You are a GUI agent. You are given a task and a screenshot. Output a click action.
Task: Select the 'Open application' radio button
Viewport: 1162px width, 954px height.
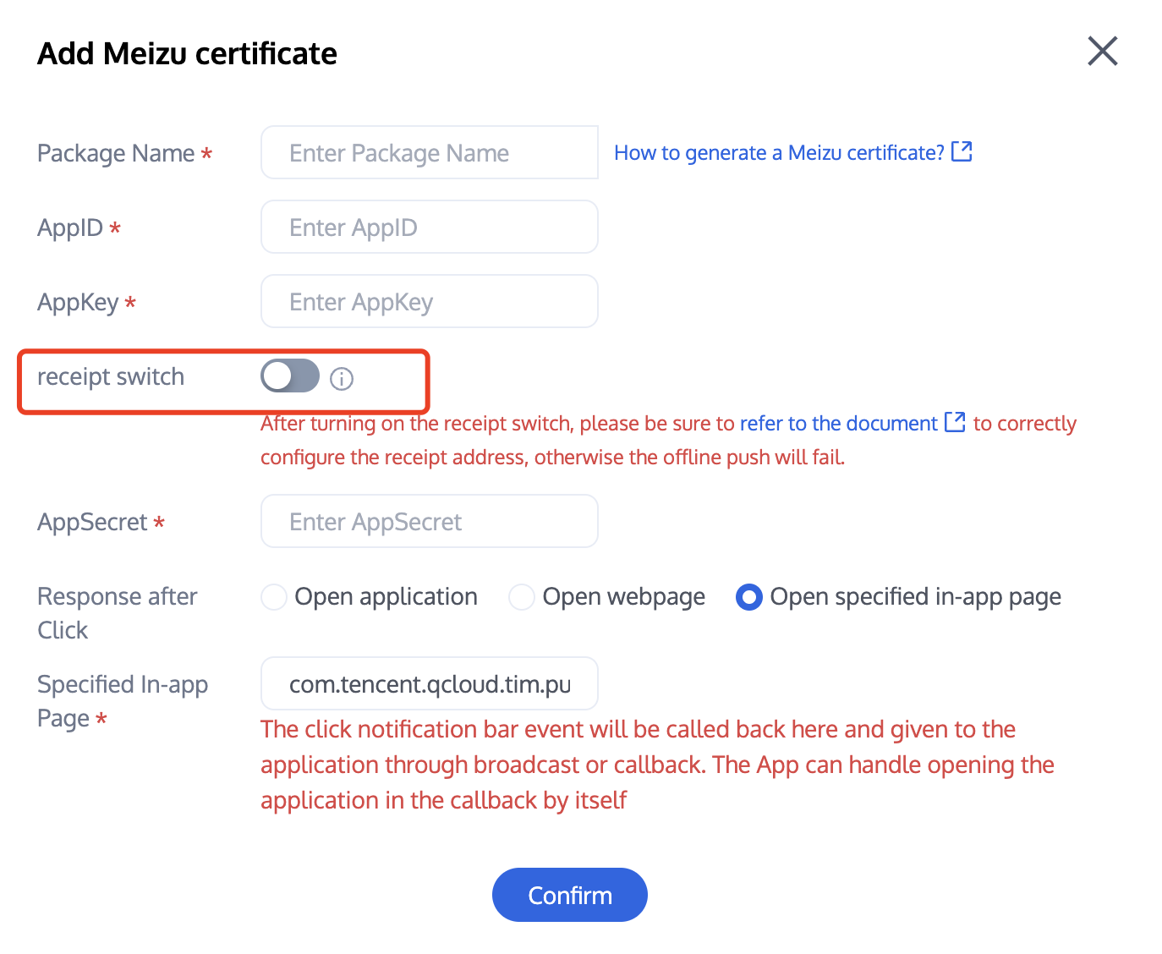[x=274, y=597]
